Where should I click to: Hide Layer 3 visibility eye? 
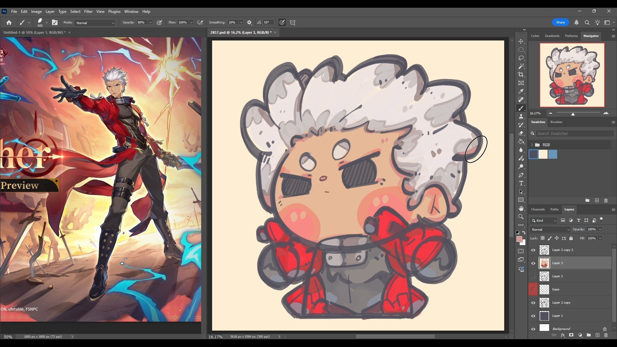point(533,263)
